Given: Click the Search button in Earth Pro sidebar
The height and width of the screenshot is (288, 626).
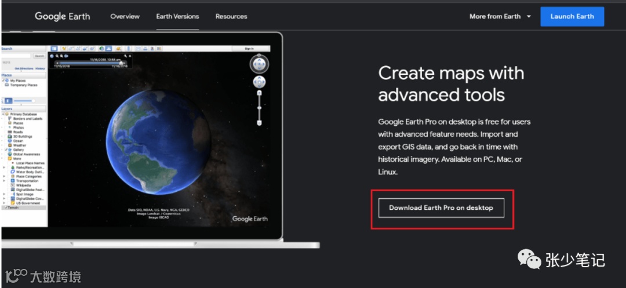Looking at the screenshot, I should 39,56.
